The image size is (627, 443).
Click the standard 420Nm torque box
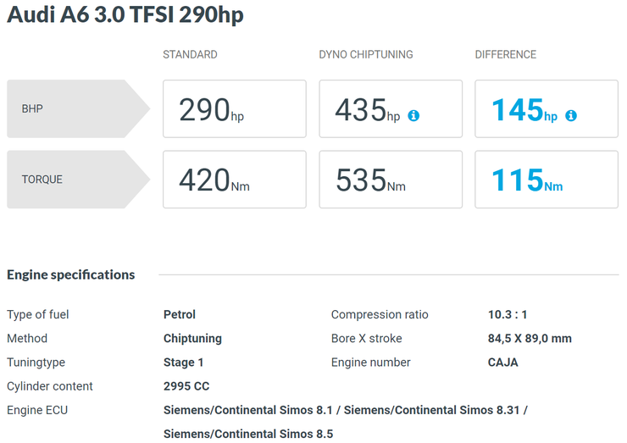pyautogui.click(x=235, y=180)
